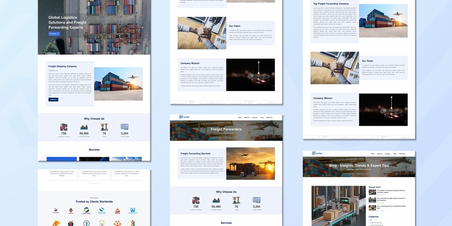This screenshot has height=226, width=452.
Task: Click the cargo ship icon on Freight Forwarders page
Action: point(216,201)
